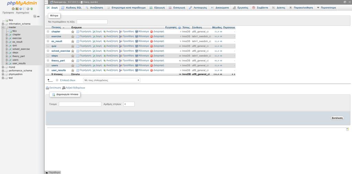
Task: Click the Αναζήτηση icon for solved_exercise row
Action: point(104,51)
